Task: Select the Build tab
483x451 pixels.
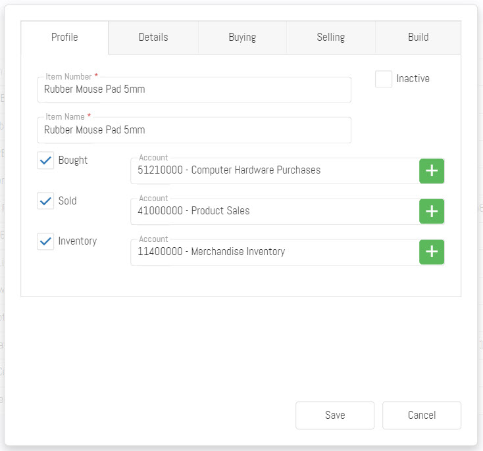Action: pos(418,37)
